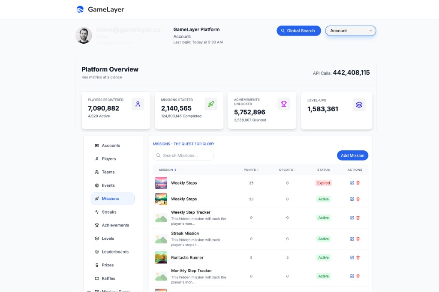This screenshot has width=439, height=292.
Task: Open Streaks in the sidebar
Action: 113,212
